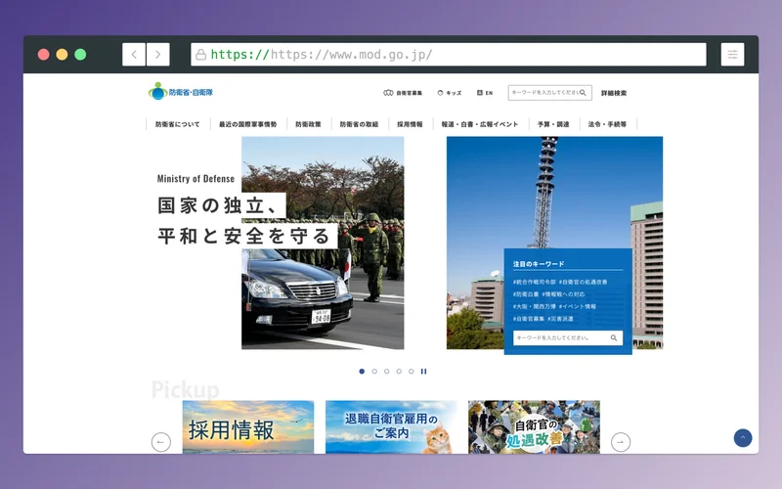Click the magnifier icon in the header search box

click(x=583, y=93)
